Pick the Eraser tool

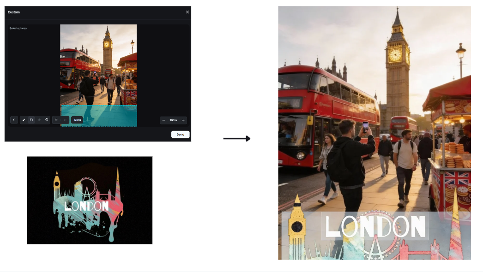tap(47, 120)
